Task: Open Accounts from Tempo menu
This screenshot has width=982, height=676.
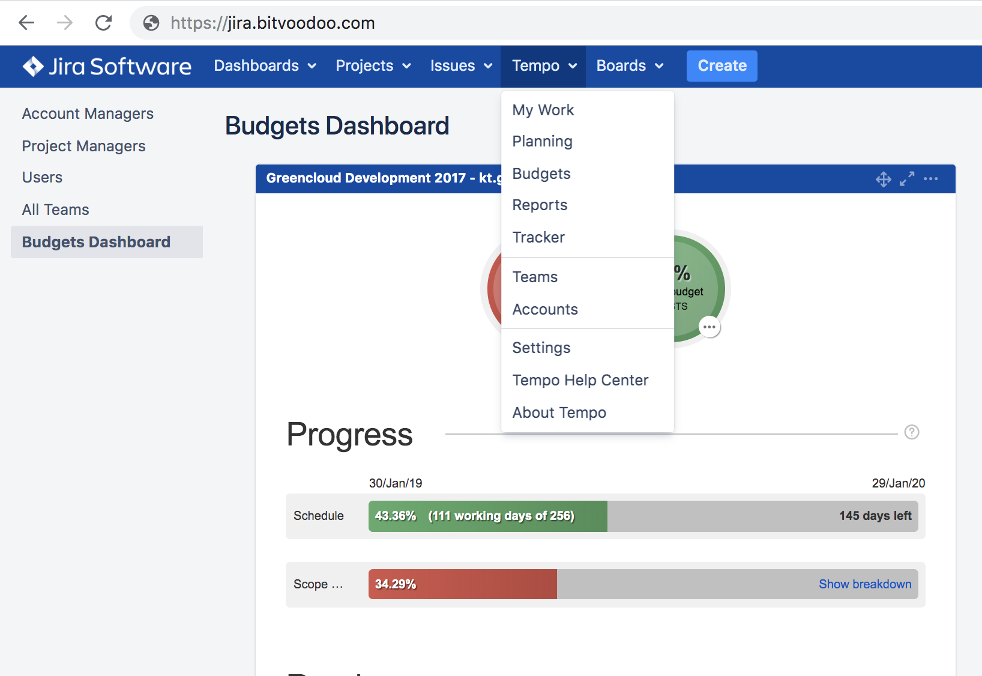Action: 588,309
